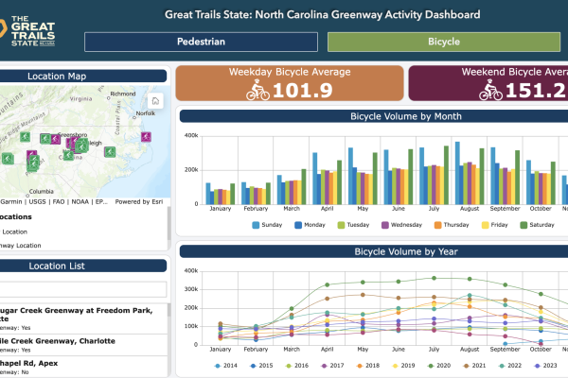Select the purple marker on the coast

(x=146, y=137)
